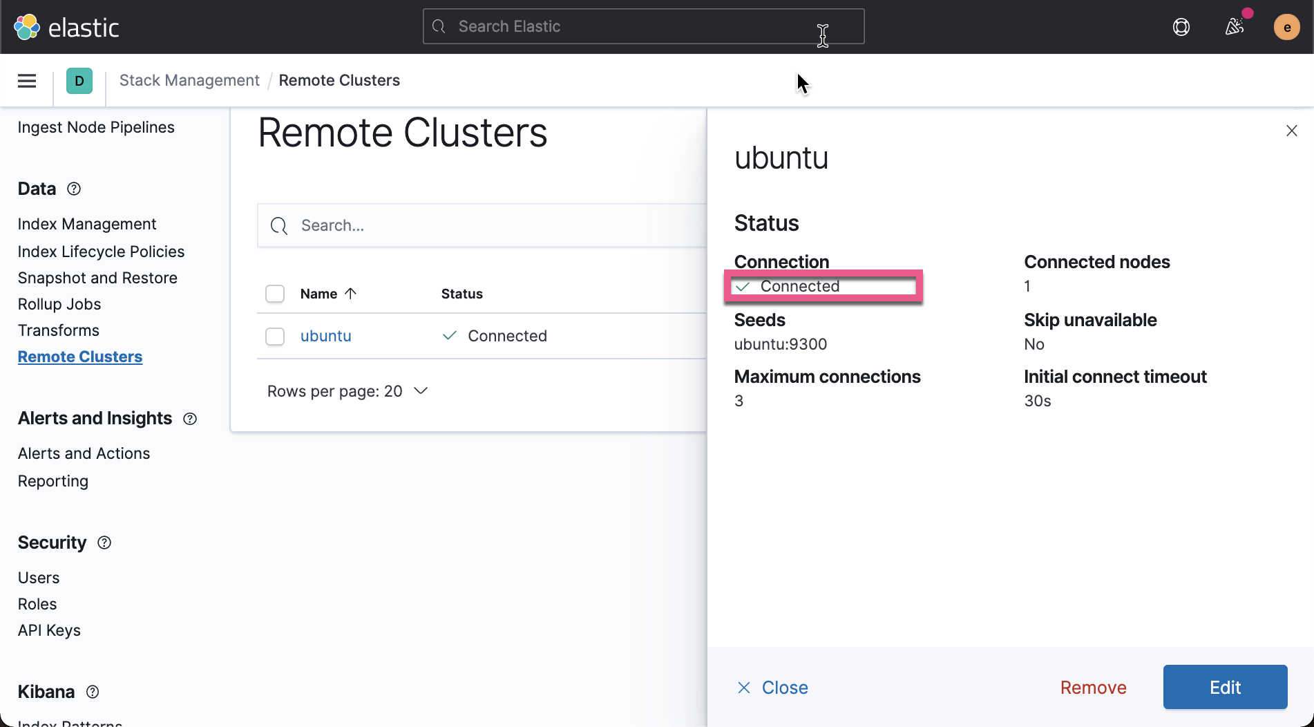
Task: Click the help icon beside Data heading
Action: (x=74, y=189)
